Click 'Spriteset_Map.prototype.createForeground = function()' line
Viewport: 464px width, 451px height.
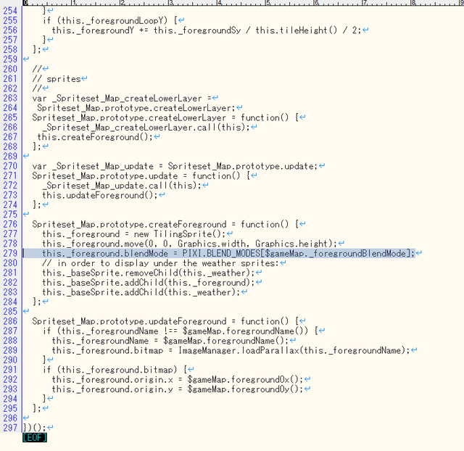(x=165, y=224)
